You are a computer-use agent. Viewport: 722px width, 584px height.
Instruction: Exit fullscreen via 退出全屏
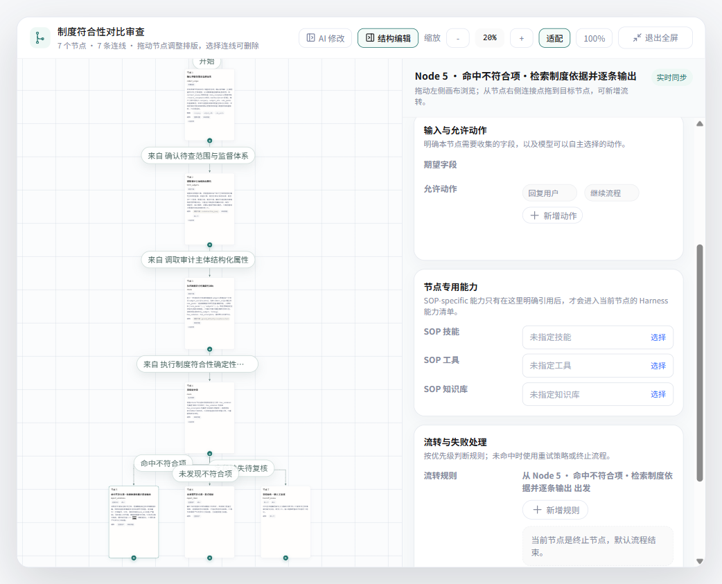[655, 37]
